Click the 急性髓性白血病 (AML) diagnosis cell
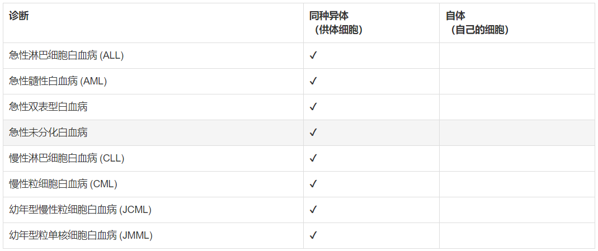This screenshot has width=598, height=251. click(58, 81)
